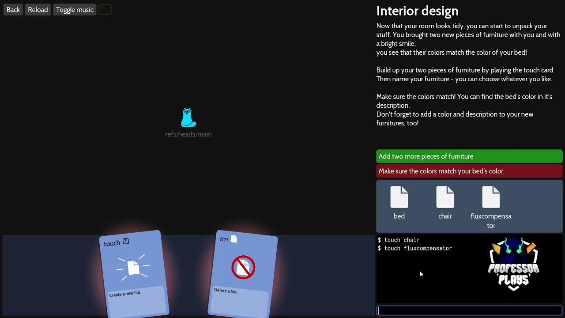Click the red 'colors match your bed's color' goal
The image size is (565, 318).
[469, 171]
